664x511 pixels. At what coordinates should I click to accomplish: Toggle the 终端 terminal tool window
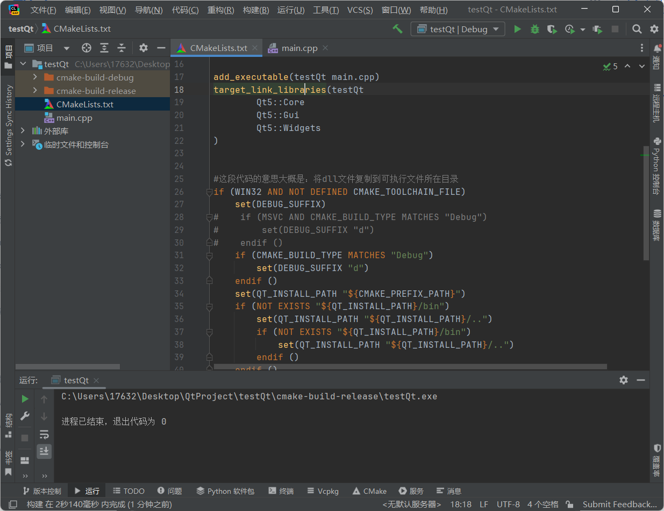[x=281, y=491]
